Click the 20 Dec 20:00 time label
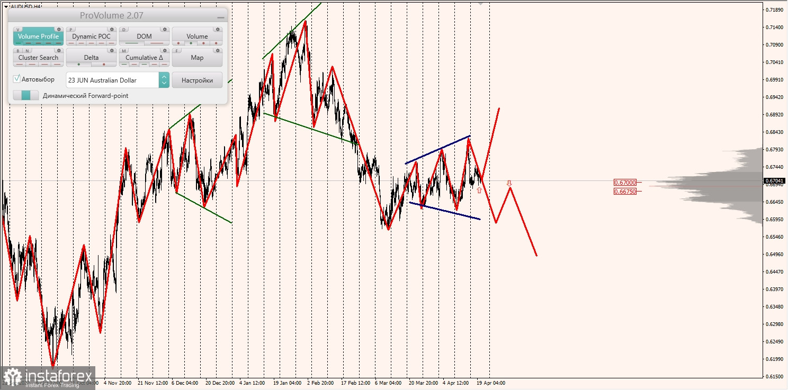The height and width of the screenshot is (390, 788). 221,382
